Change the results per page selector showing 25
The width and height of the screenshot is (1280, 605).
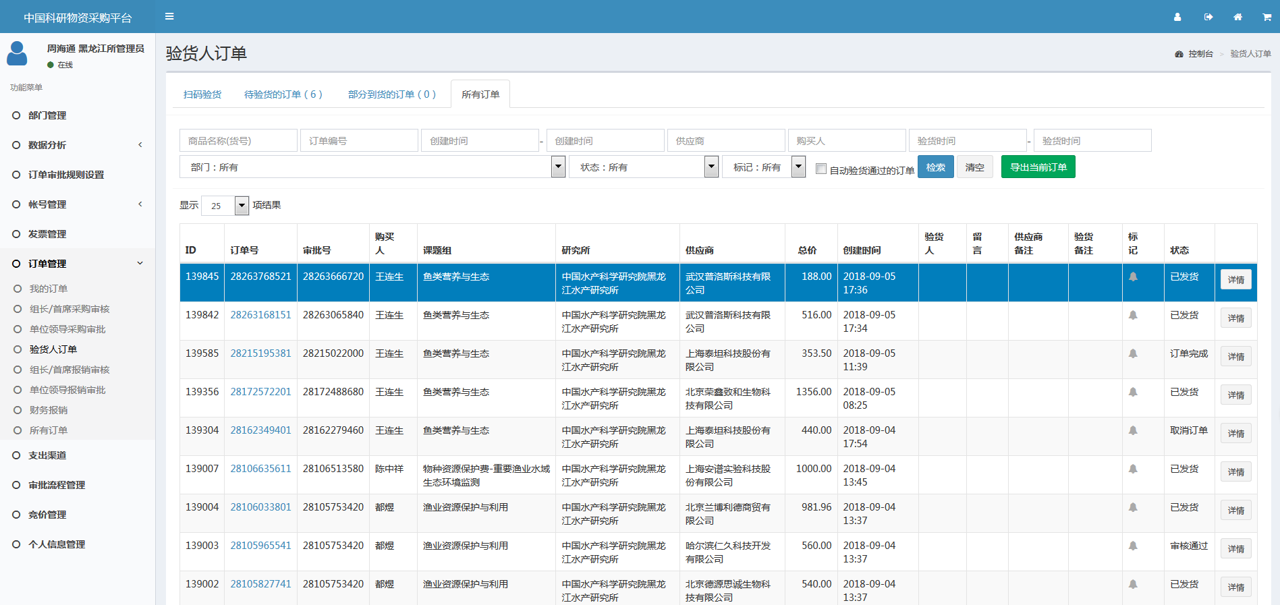click(x=225, y=206)
